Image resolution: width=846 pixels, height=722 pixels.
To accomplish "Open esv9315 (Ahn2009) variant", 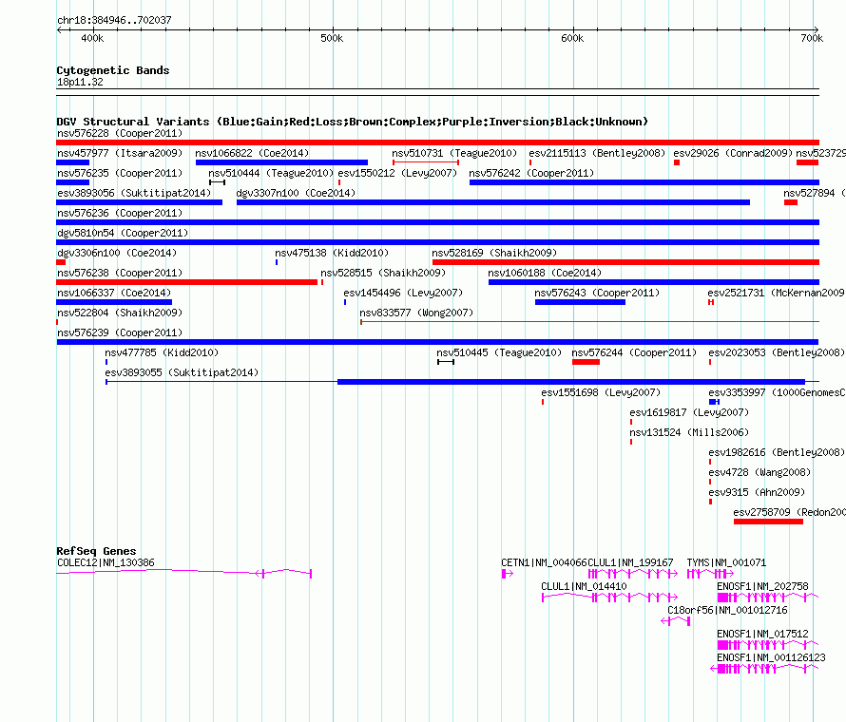I will point(711,502).
